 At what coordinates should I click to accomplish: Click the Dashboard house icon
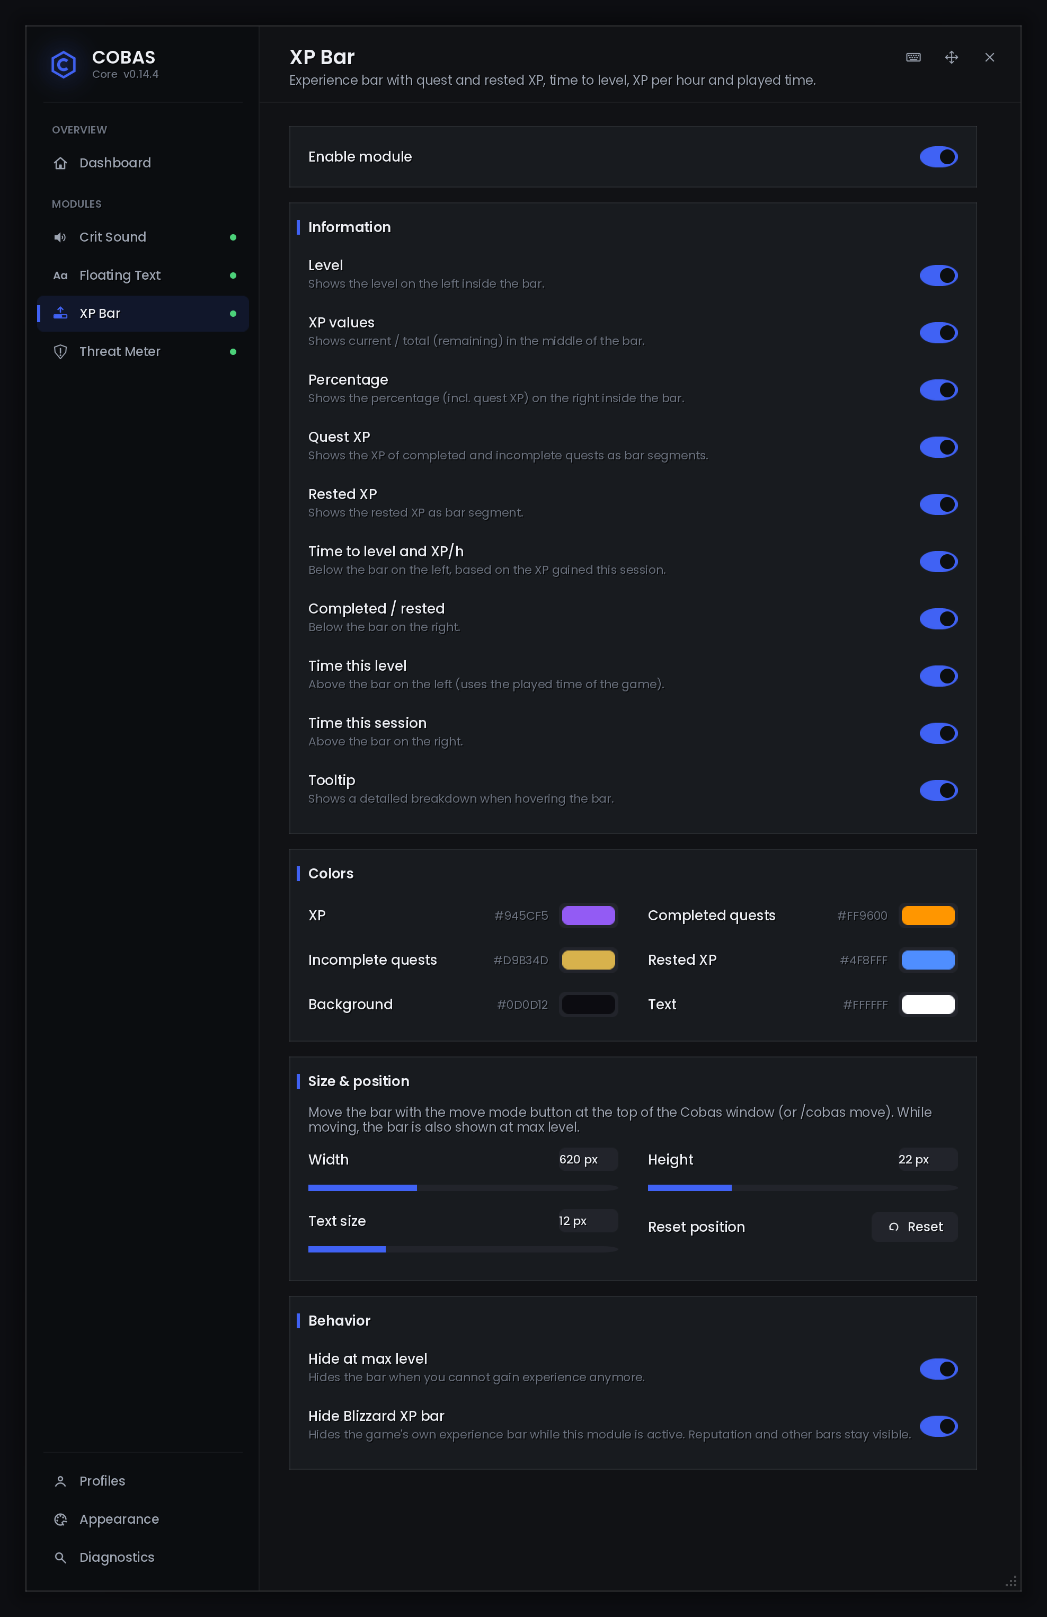60,163
